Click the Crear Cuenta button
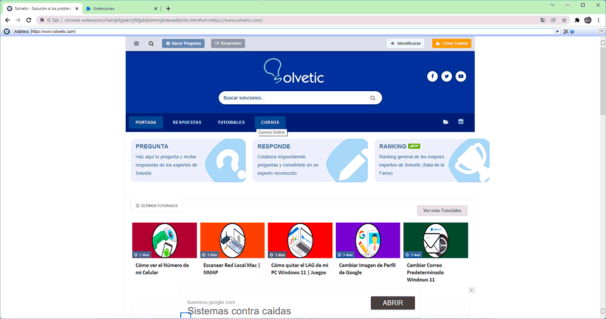 point(451,43)
